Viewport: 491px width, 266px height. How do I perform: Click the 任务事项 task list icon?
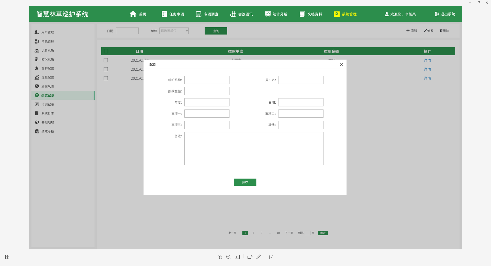[164, 14]
